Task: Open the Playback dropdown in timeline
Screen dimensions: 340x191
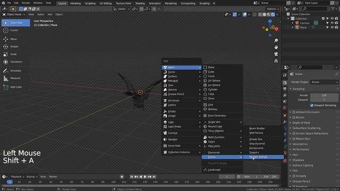Action: (18, 177)
